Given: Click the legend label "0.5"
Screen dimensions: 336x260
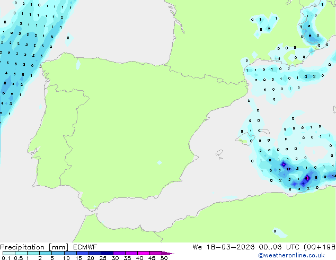Looking at the screenshot, I should pyautogui.click(x=18, y=258).
